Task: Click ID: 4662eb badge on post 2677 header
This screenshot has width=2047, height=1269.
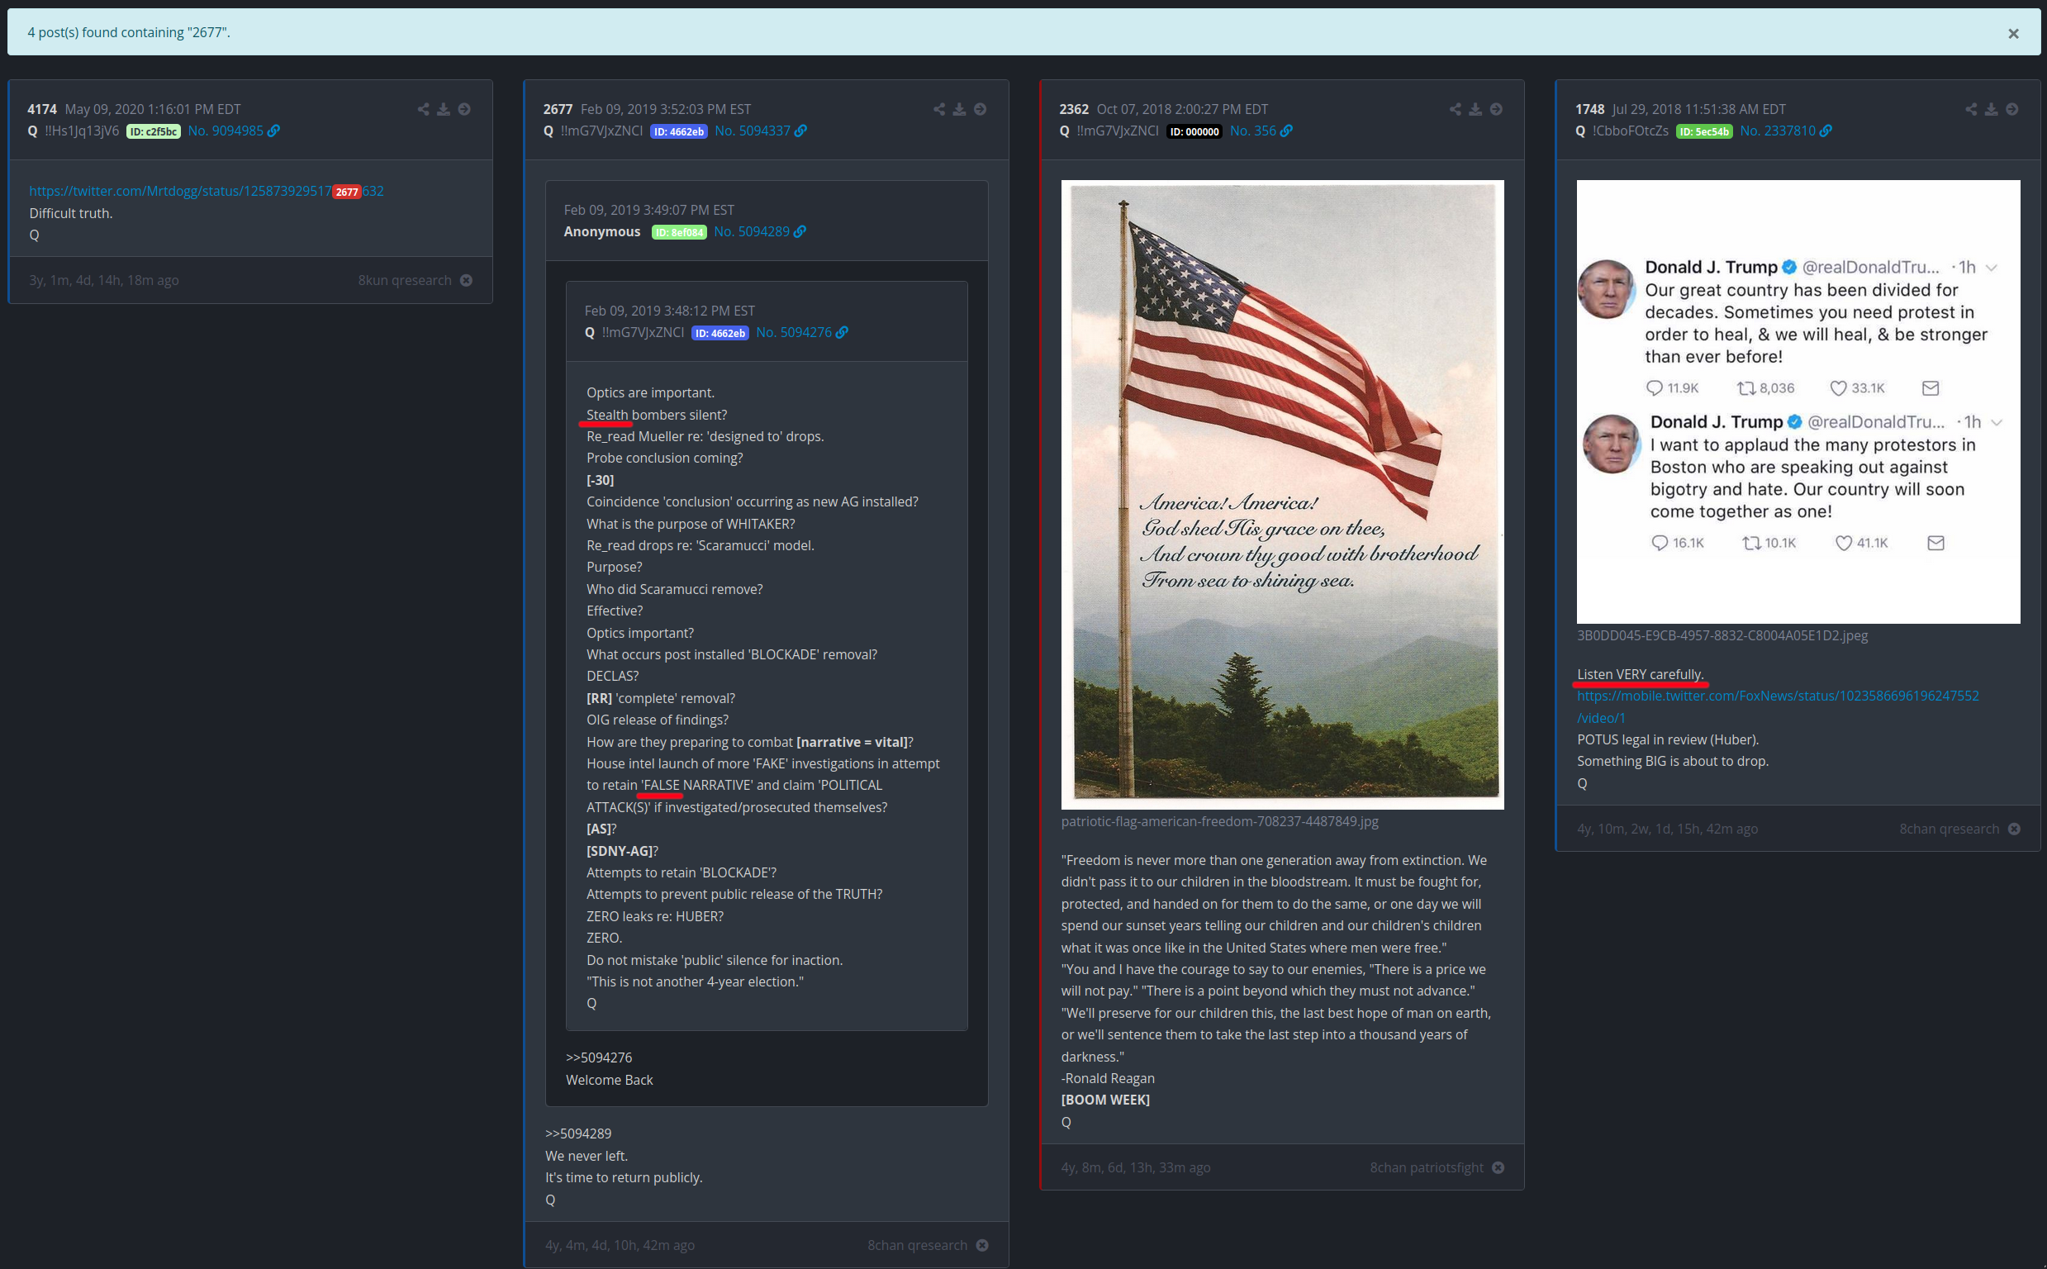Action: (679, 131)
